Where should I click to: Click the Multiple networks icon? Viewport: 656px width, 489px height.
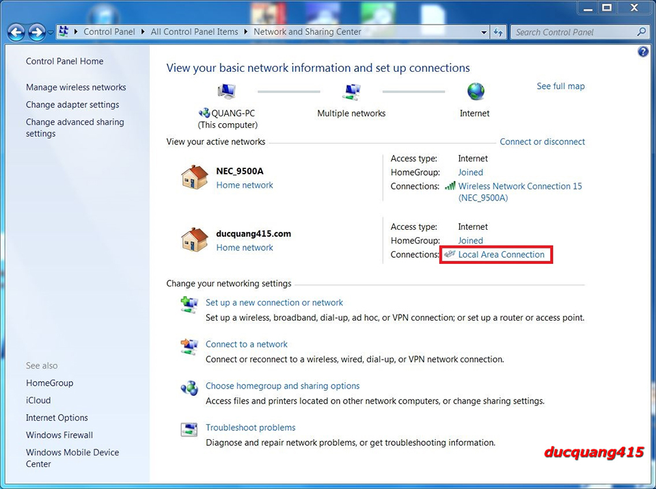(352, 91)
